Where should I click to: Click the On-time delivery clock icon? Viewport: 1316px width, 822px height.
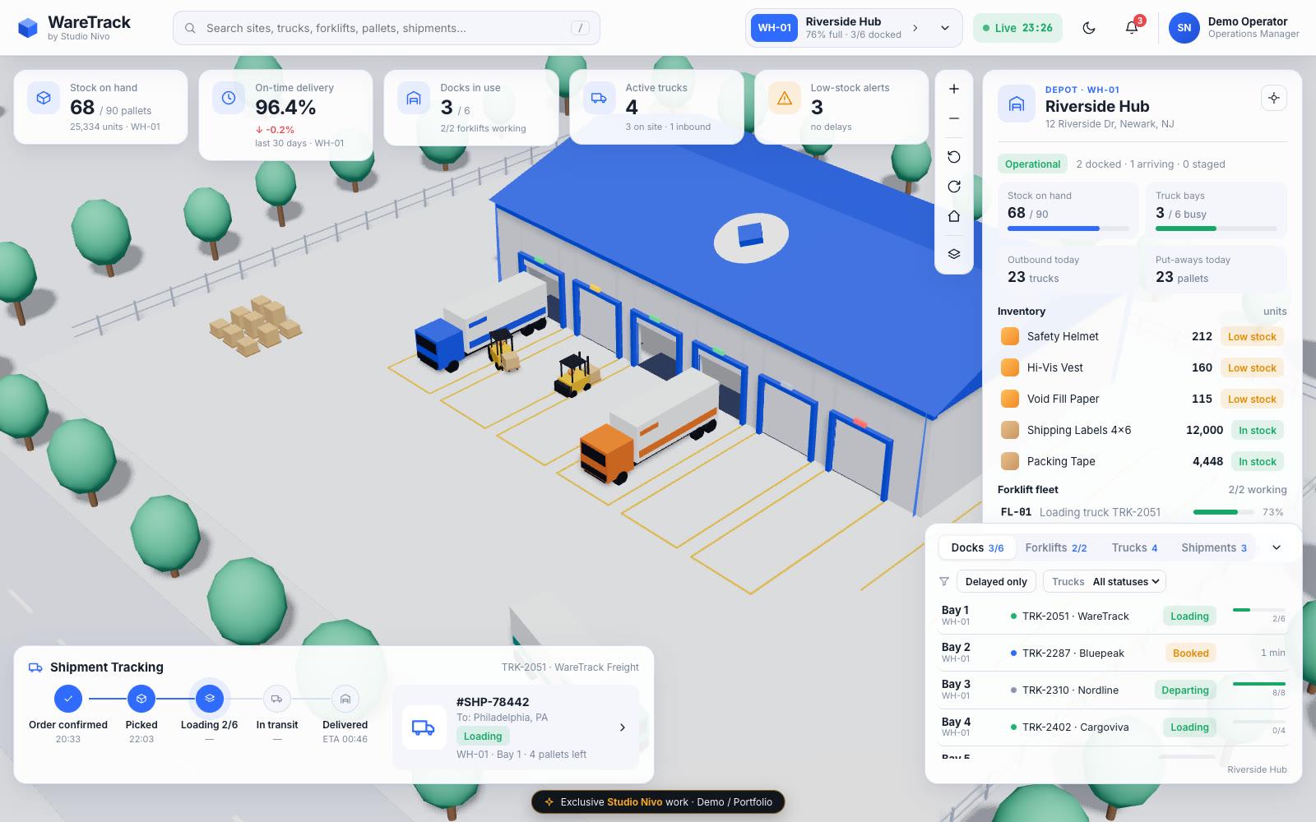[x=229, y=98]
